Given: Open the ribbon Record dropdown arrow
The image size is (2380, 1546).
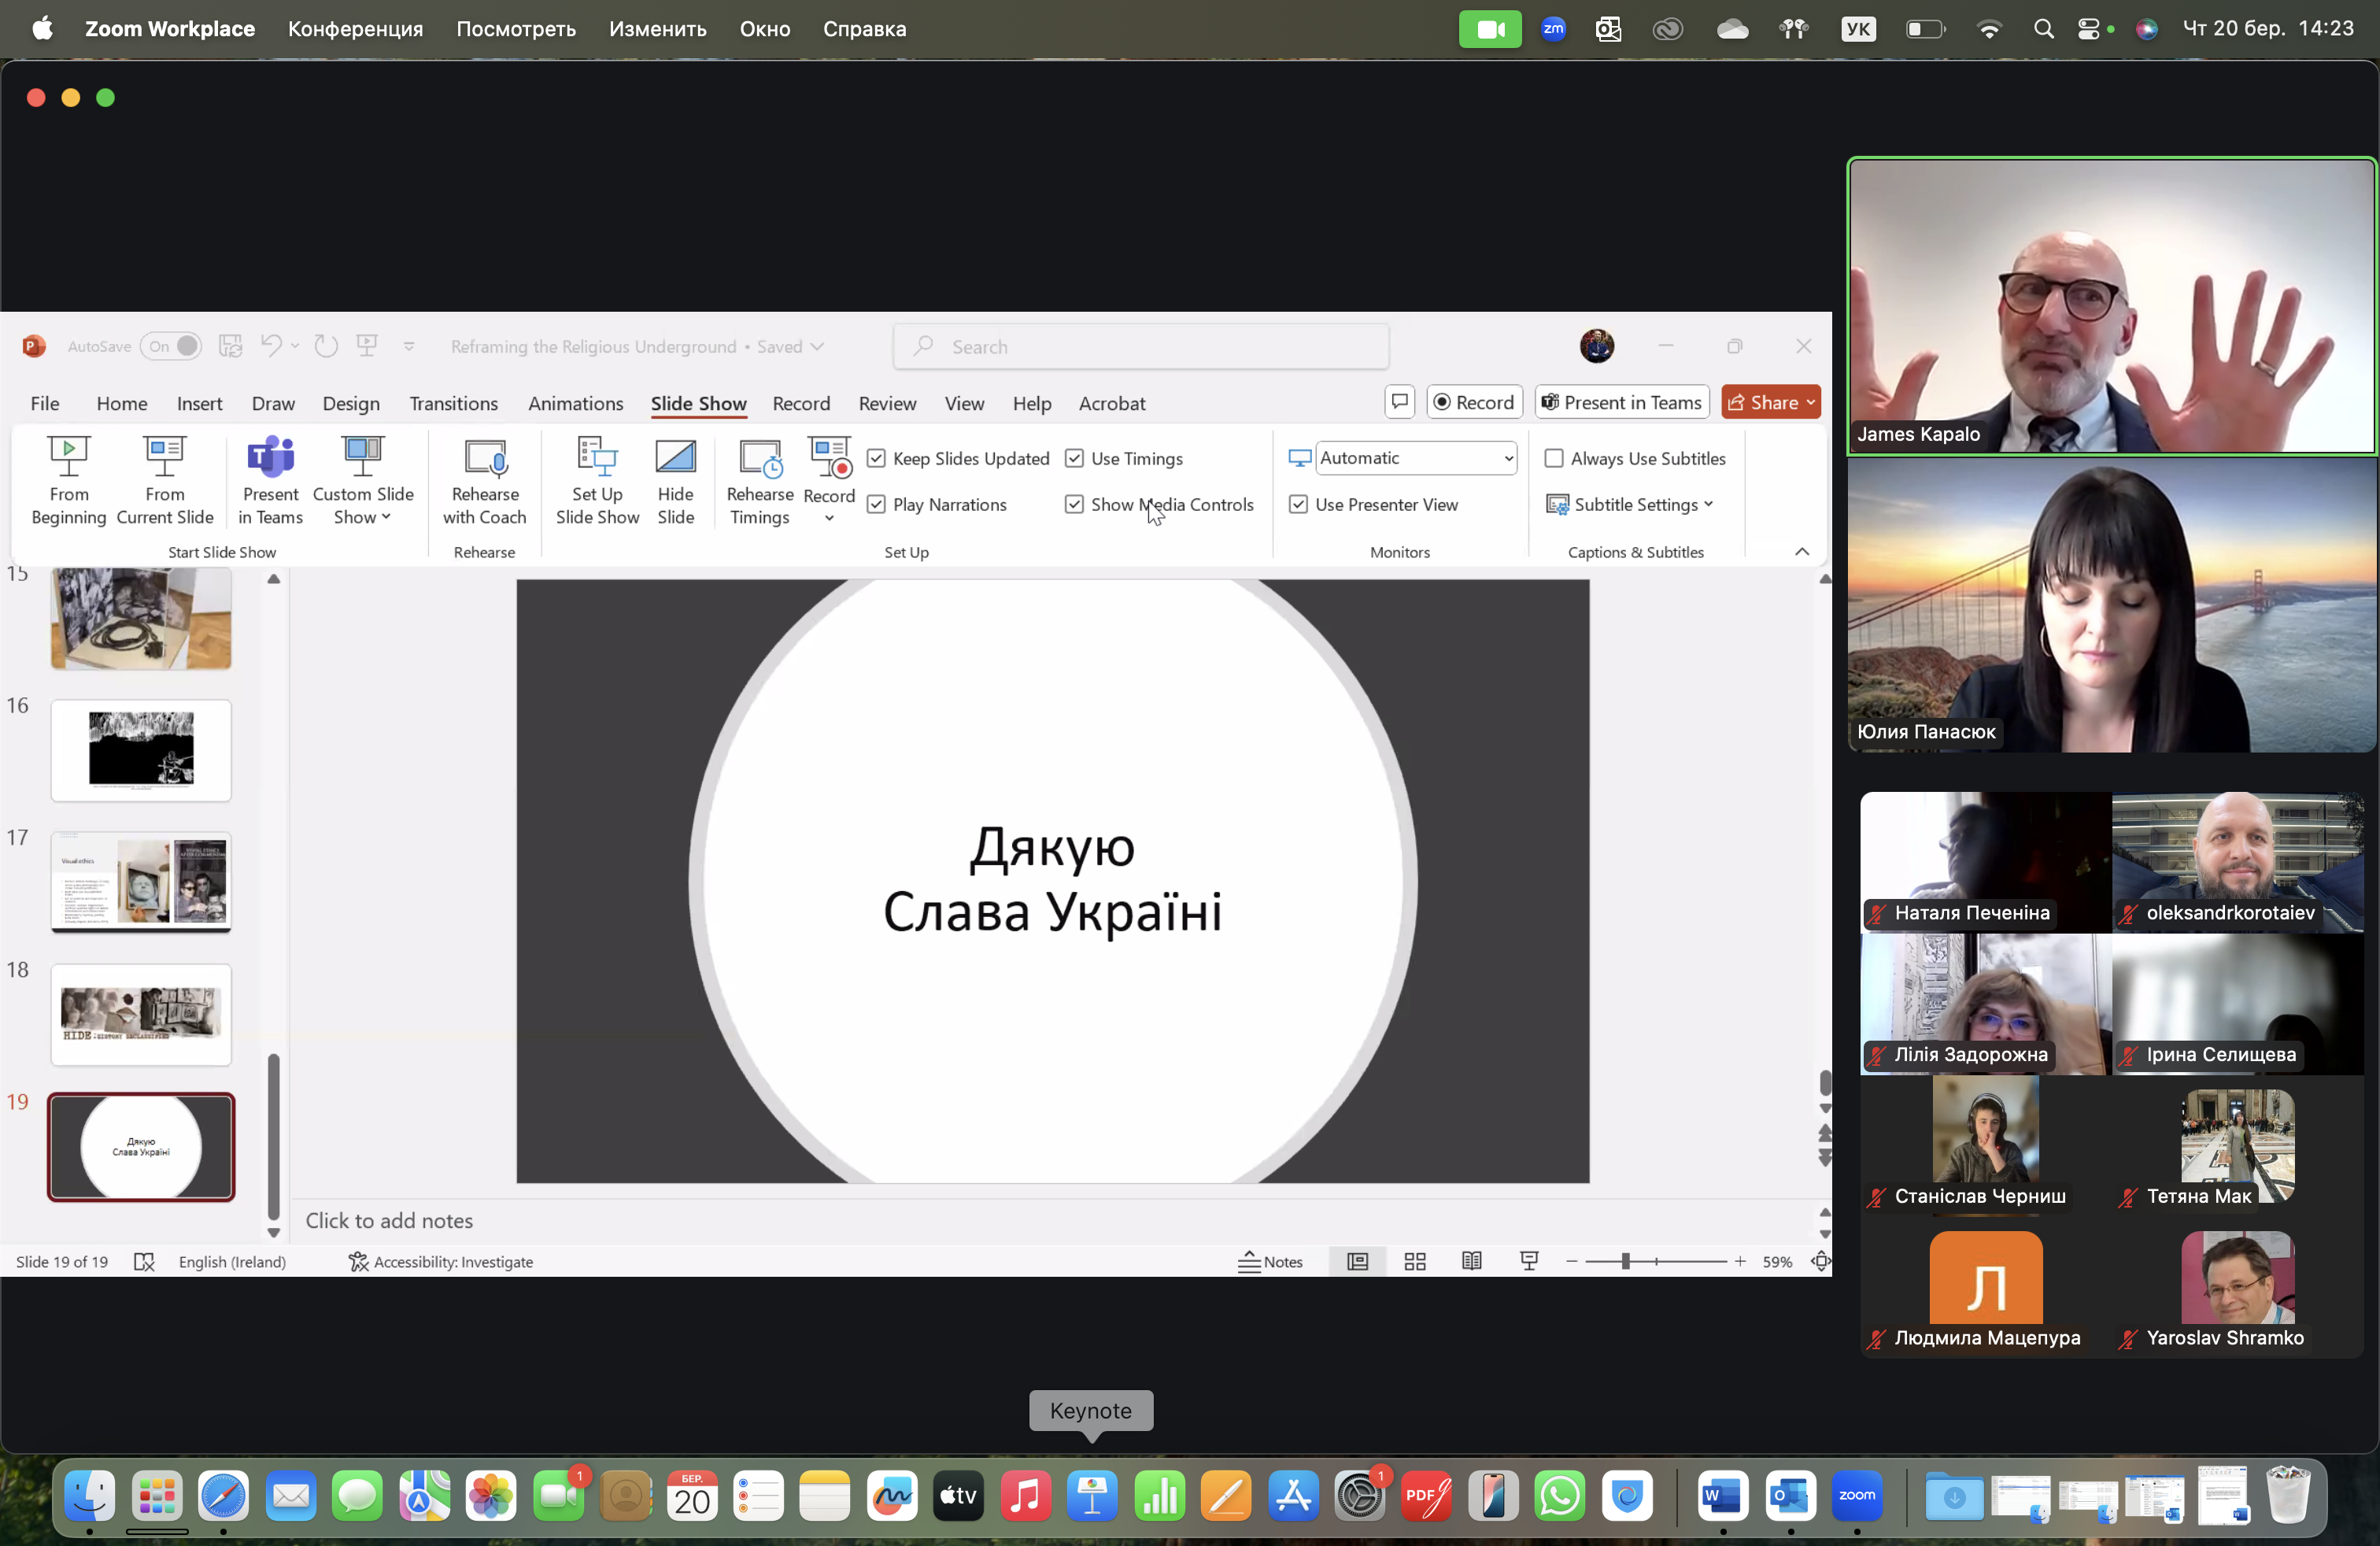Looking at the screenshot, I should point(829,518).
